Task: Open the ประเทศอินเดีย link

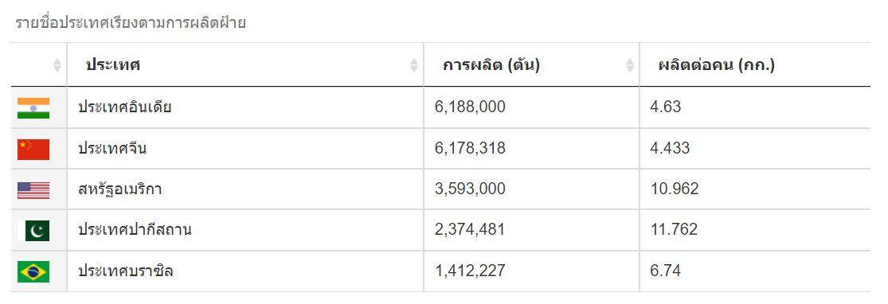Action: [124, 107]
